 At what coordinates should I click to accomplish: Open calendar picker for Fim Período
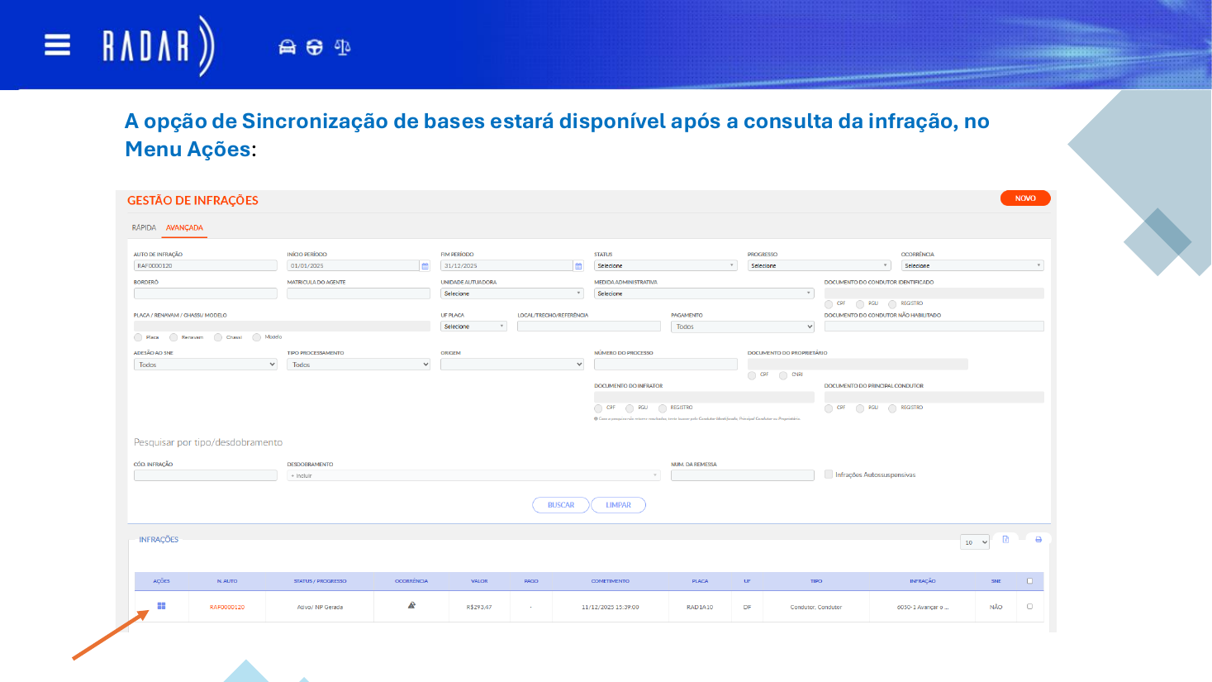tap(578, 266)
